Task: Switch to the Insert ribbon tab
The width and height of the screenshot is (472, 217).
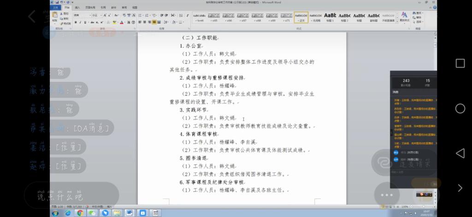Action: [x=77, y=8]
